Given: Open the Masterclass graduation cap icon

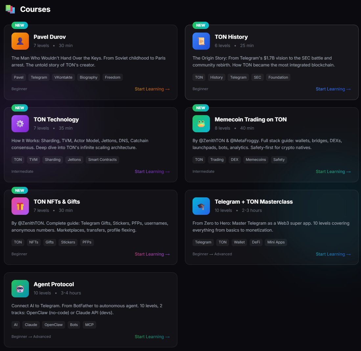Looking at the screenshot, I should tap(201, 206).
